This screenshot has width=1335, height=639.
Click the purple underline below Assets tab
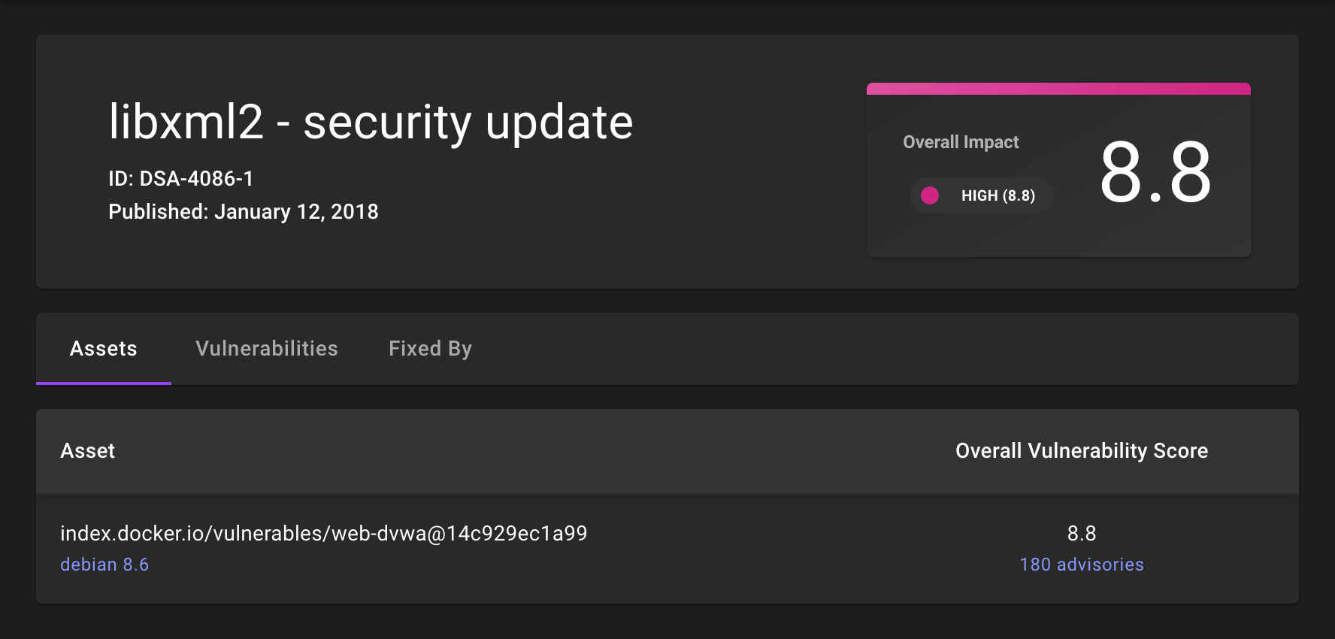coord(103,383)
